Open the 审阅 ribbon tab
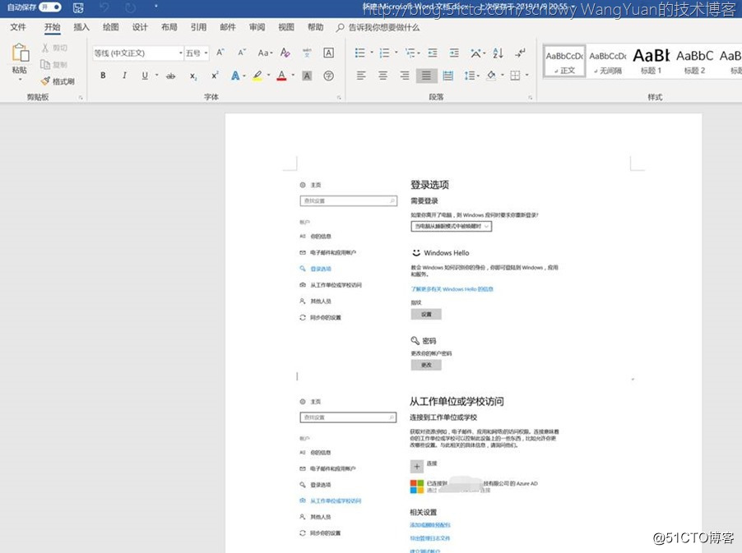Screen dimensions: 742x553 coord(257,27)
